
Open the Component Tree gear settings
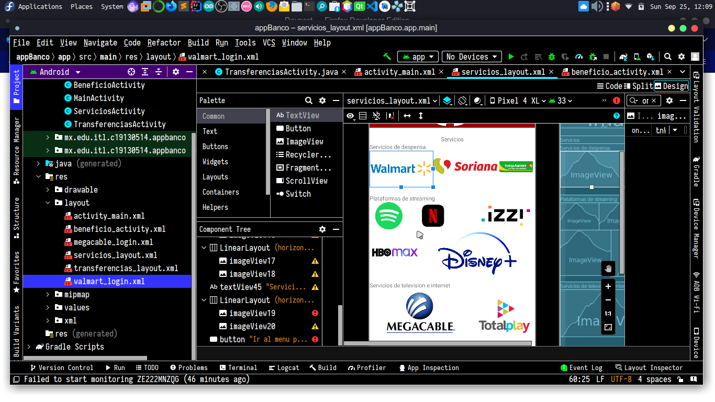(x=322, y=229)
